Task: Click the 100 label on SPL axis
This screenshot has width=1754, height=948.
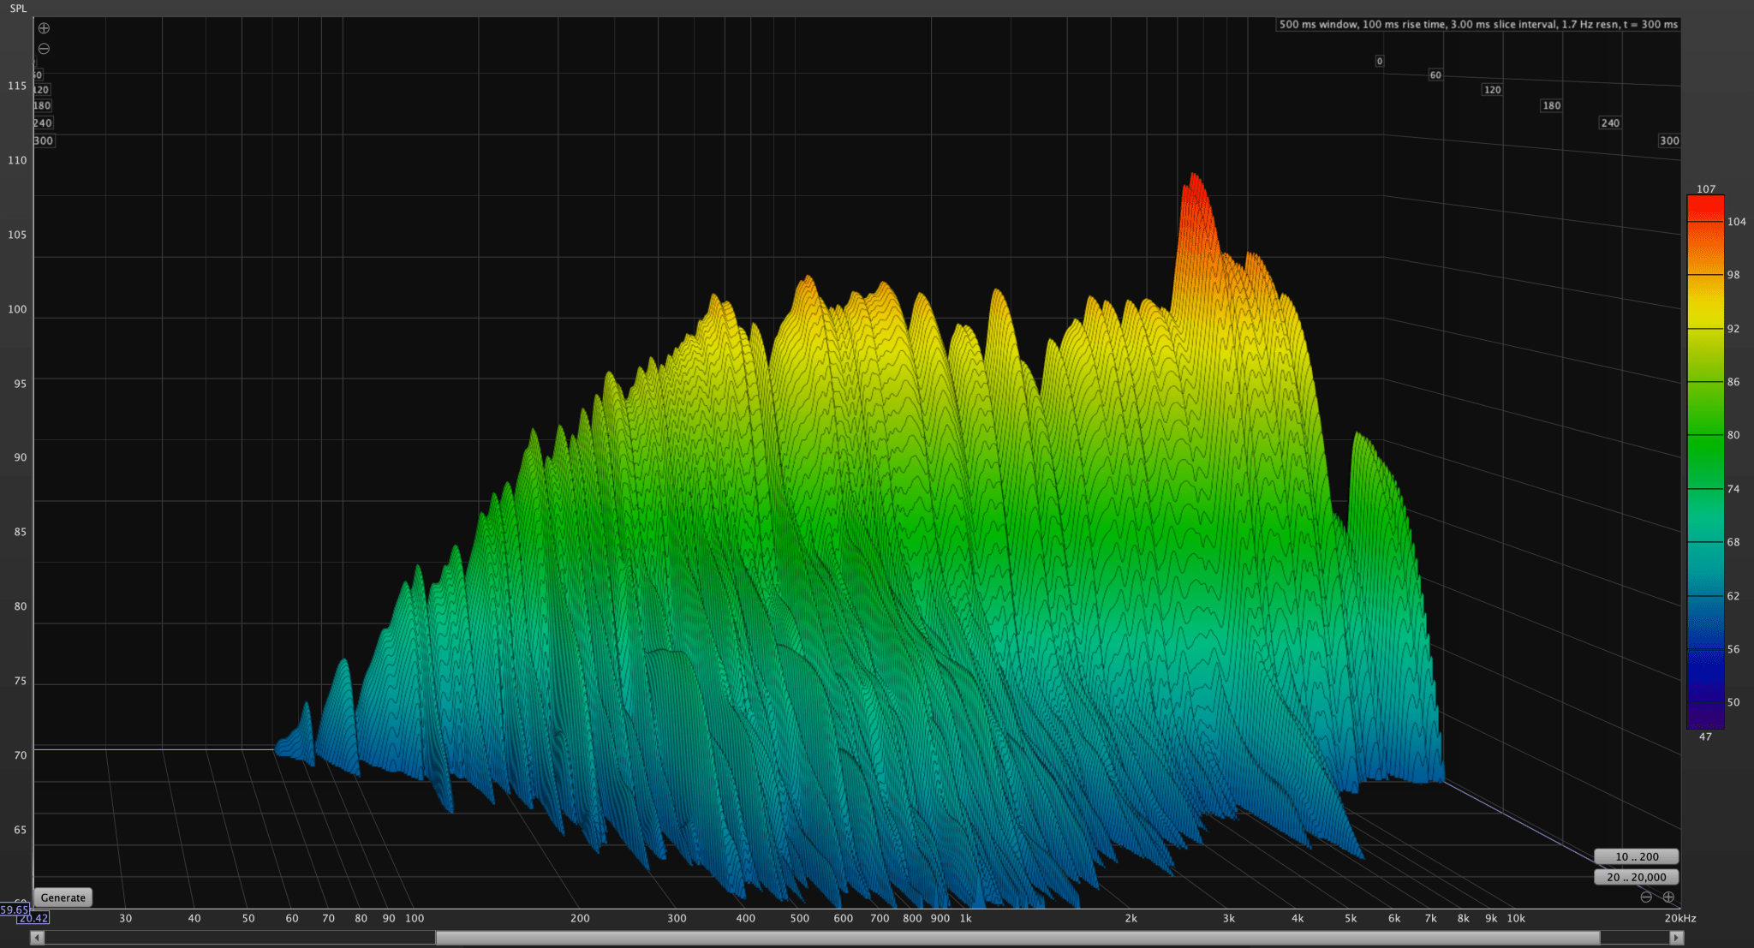Action: (17, 309)
